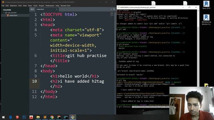Open index.html in the sidebar

coord(13,15)
